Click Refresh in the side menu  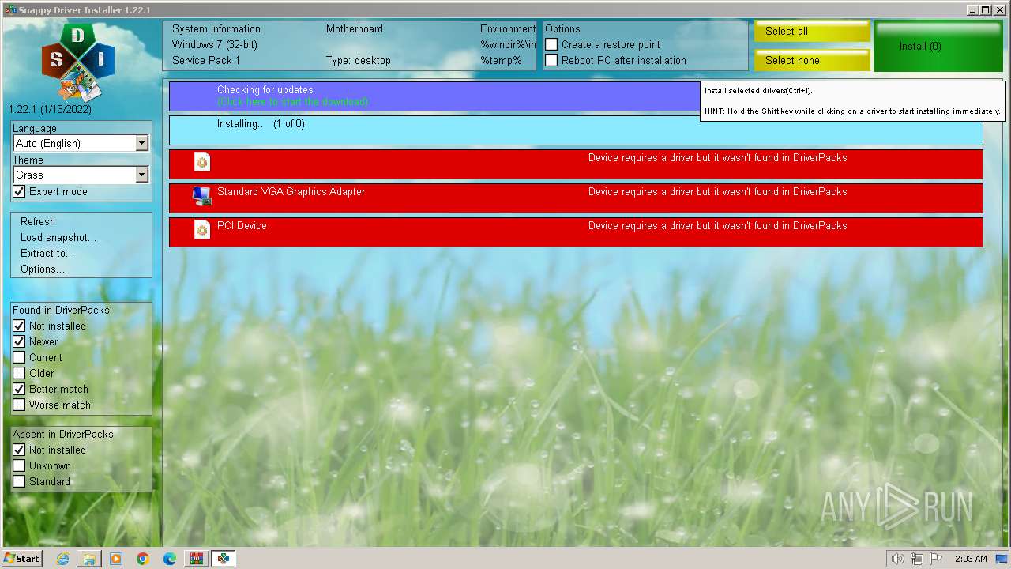pyautogui.click(x=38, y=222)
